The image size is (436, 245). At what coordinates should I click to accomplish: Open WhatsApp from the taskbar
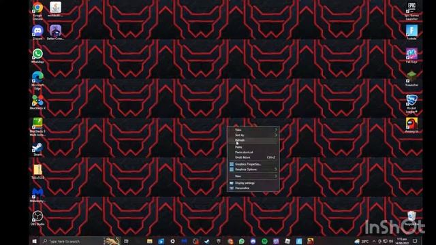[241, 241]
